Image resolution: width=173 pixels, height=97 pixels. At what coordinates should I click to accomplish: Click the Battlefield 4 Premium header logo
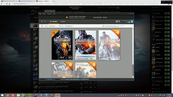point(75,8)
